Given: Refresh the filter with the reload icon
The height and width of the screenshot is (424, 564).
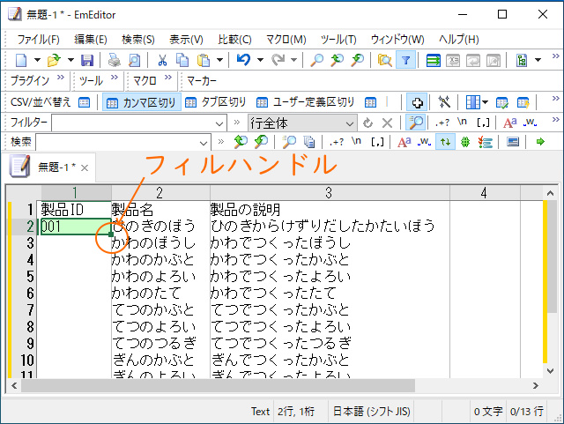Looking at the screenshot, I should click(367, 123).
